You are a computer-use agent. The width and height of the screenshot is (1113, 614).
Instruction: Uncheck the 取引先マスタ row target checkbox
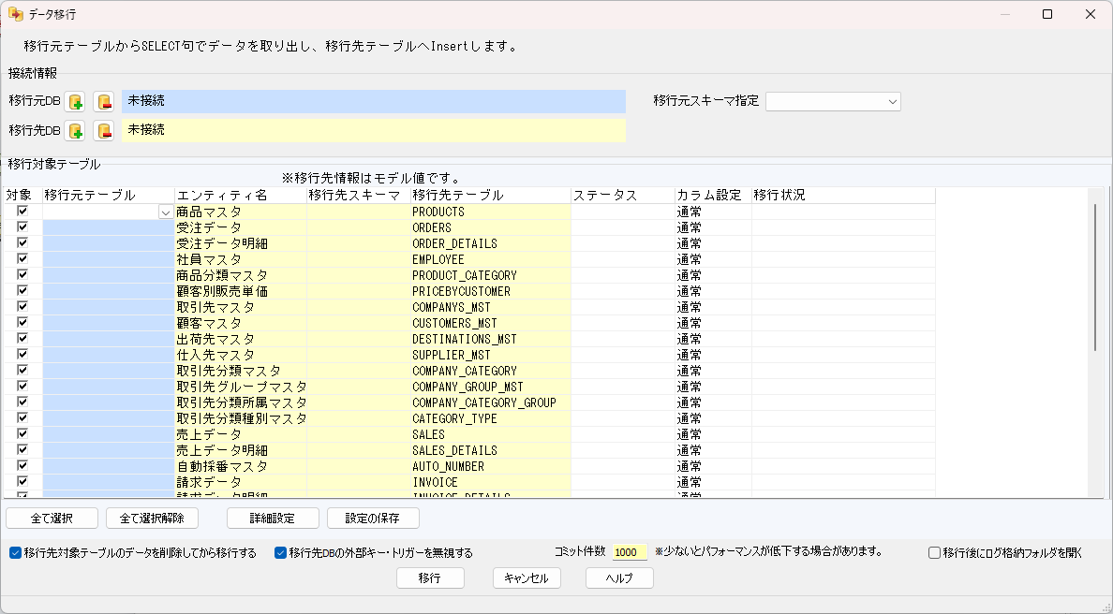tap(22, 306)
